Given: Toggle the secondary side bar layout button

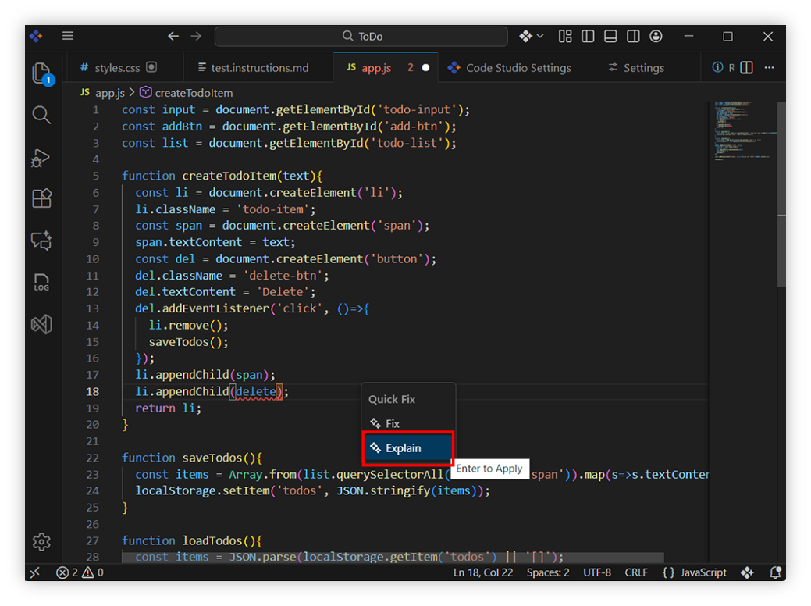Looking at the screenshot, I should 633,37.
